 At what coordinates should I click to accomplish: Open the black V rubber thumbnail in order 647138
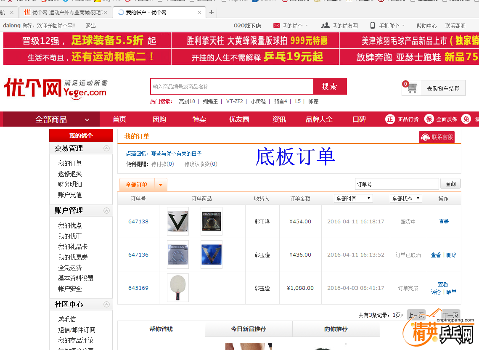click(178, 221)
